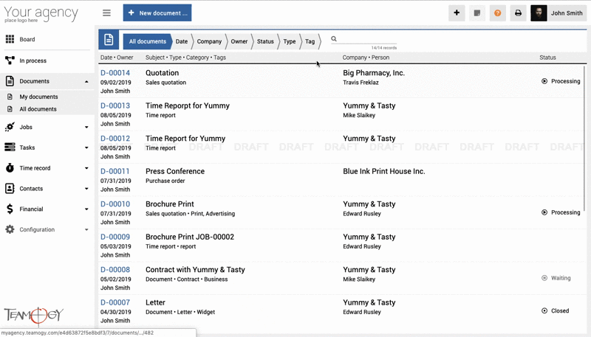
Task: Click Big Pharmacy, Inc. company name
Action: click(374, 73)
